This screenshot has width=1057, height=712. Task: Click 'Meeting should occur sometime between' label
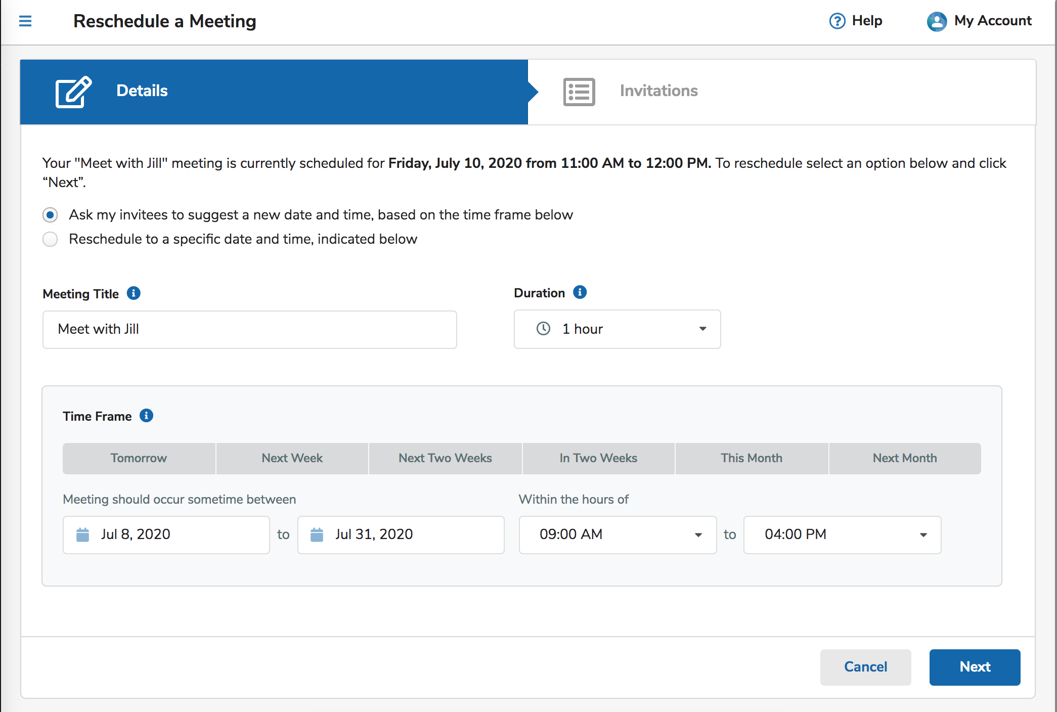[180, 500]
